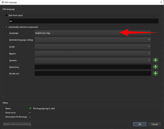Select the Free-form input radio button
This screenshot has height=129, width=164.
point(6,15)
